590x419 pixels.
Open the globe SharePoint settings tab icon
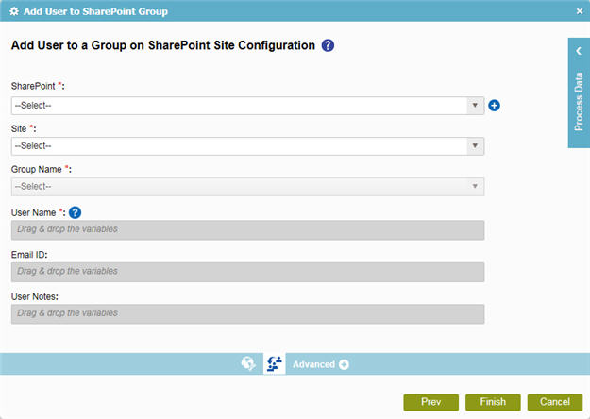pos(248,363)
